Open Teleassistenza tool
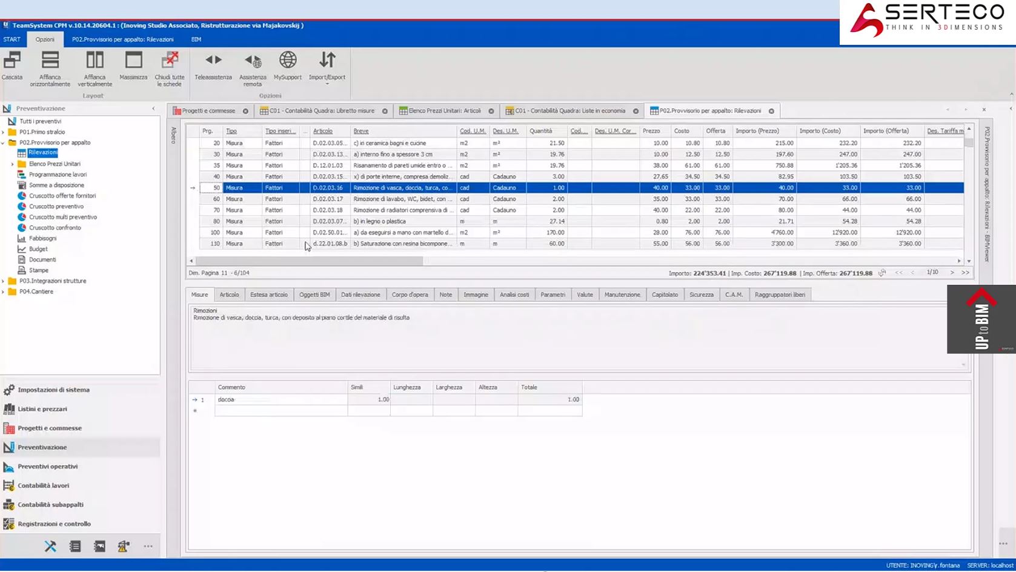The height and width of the screenshot is (572, 1016). 213,65
